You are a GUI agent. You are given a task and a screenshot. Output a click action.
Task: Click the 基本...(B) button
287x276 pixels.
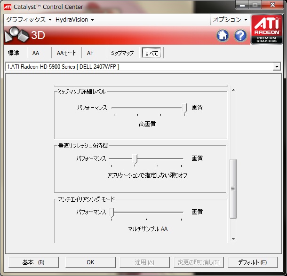coord(33,262)
